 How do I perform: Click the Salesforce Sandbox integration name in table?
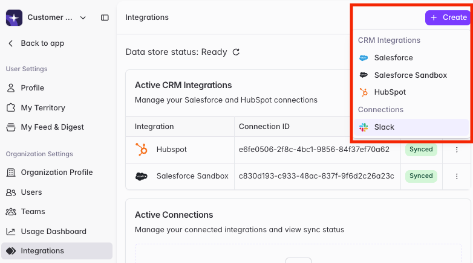[x=192, y=176]
